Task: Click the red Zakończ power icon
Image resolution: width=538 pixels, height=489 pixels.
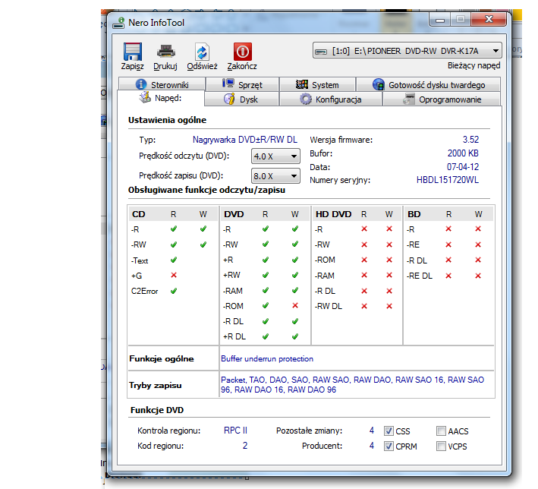Action: (x=242, y=52)
